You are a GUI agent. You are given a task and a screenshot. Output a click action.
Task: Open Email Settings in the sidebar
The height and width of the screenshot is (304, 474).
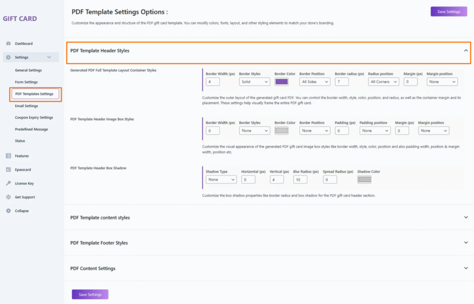[x=26, y=106]
